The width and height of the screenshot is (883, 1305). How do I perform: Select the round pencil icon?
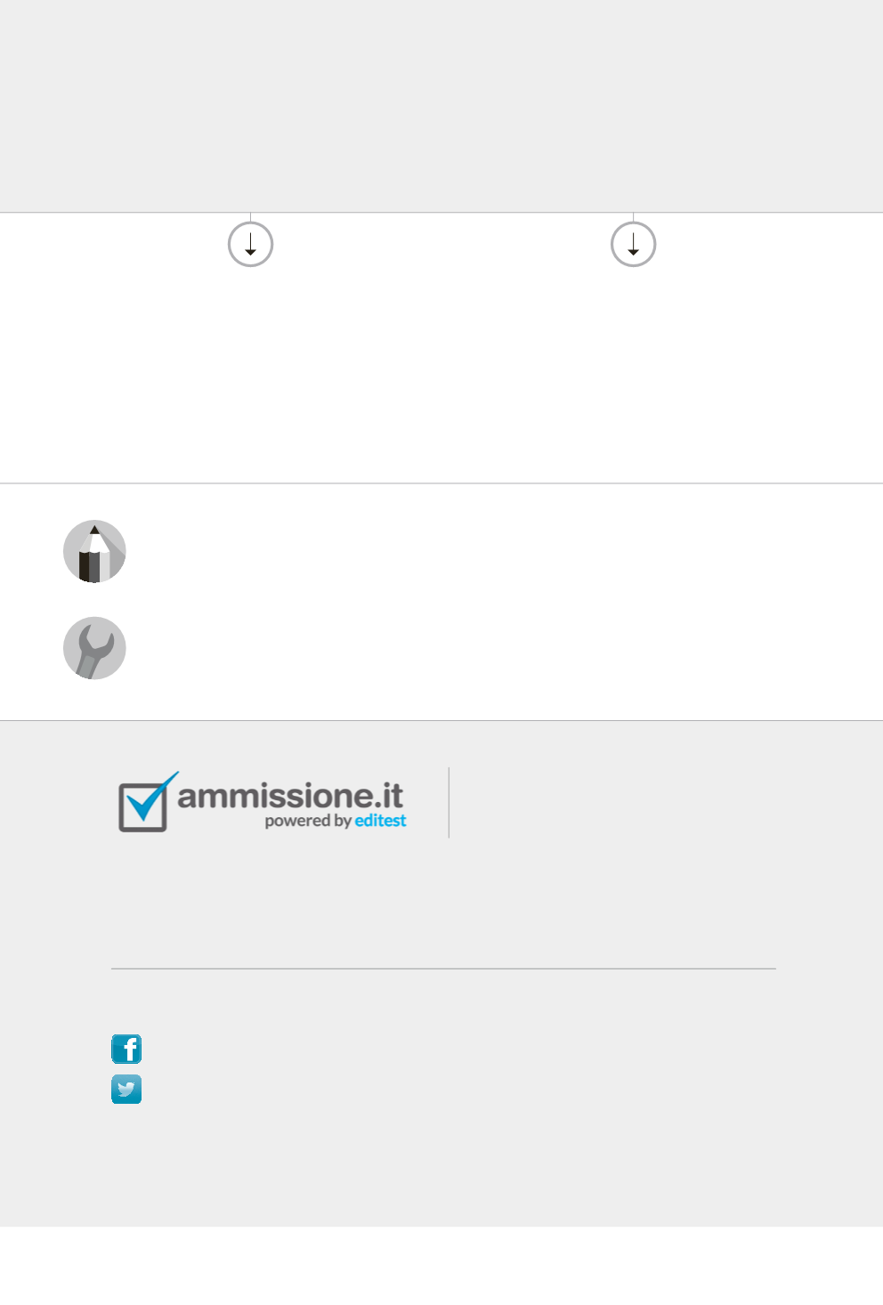tap(94, 552)
